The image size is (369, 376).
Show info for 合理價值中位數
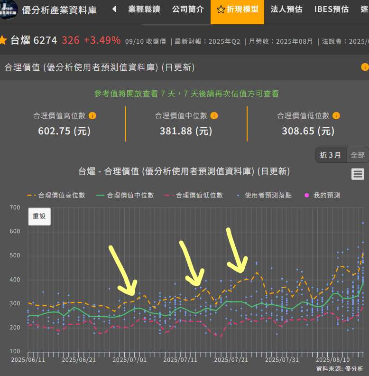pyautogui.click(x=214, y=116)
